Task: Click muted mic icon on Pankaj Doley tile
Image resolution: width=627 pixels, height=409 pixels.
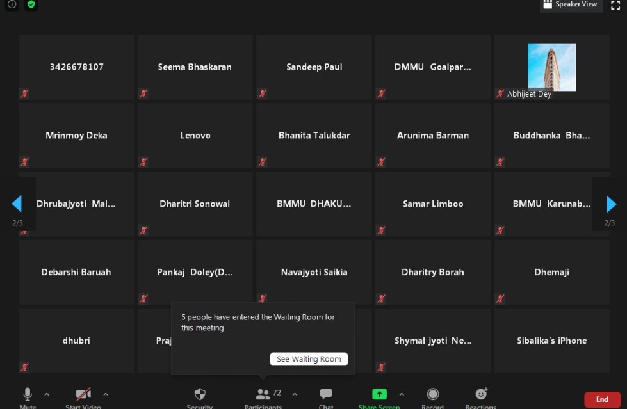Action: [143, 299]
